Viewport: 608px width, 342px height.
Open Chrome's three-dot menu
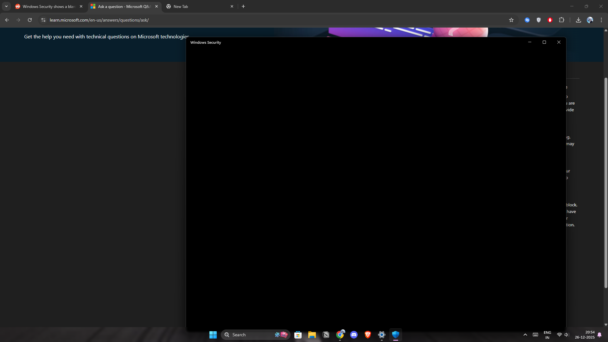(x=601, y=20)
